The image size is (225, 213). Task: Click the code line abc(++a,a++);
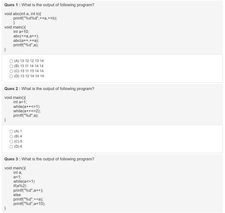pos(26,36)
